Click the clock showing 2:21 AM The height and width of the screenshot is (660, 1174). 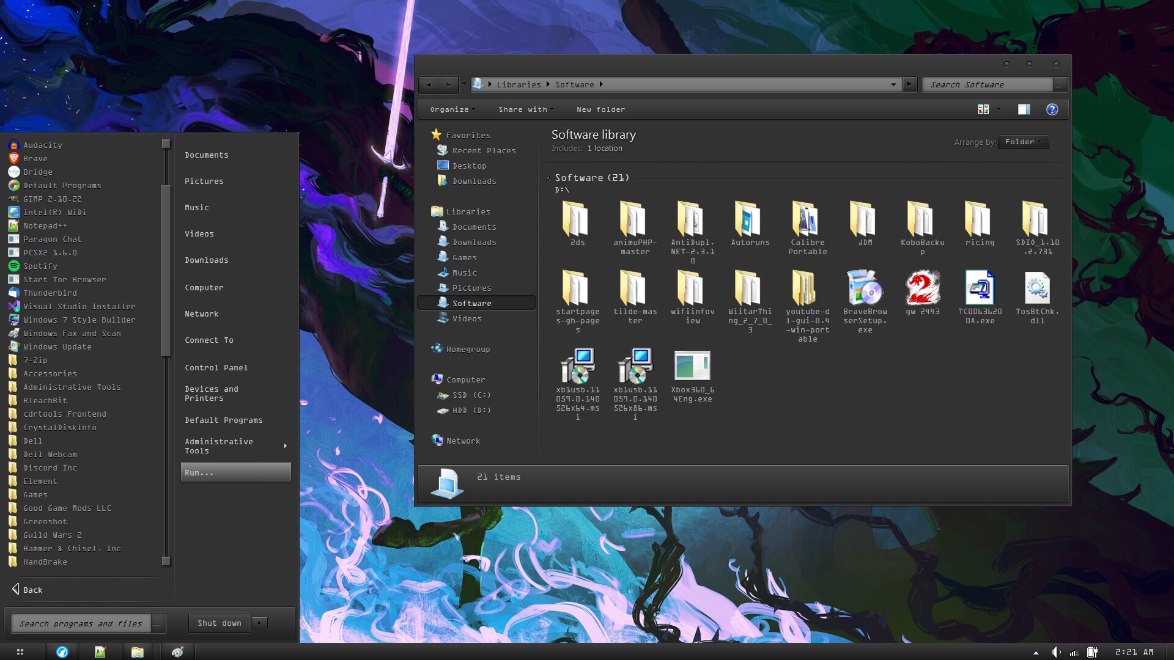tap(1134, 652)
